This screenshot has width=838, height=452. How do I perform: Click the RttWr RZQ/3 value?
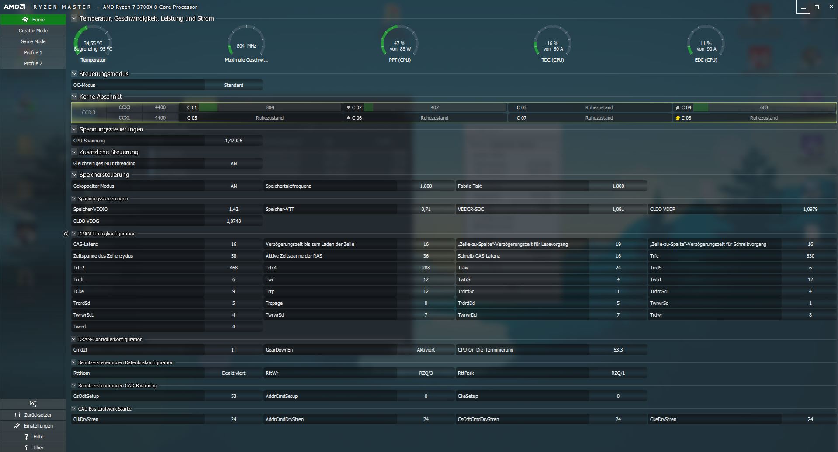426,373
